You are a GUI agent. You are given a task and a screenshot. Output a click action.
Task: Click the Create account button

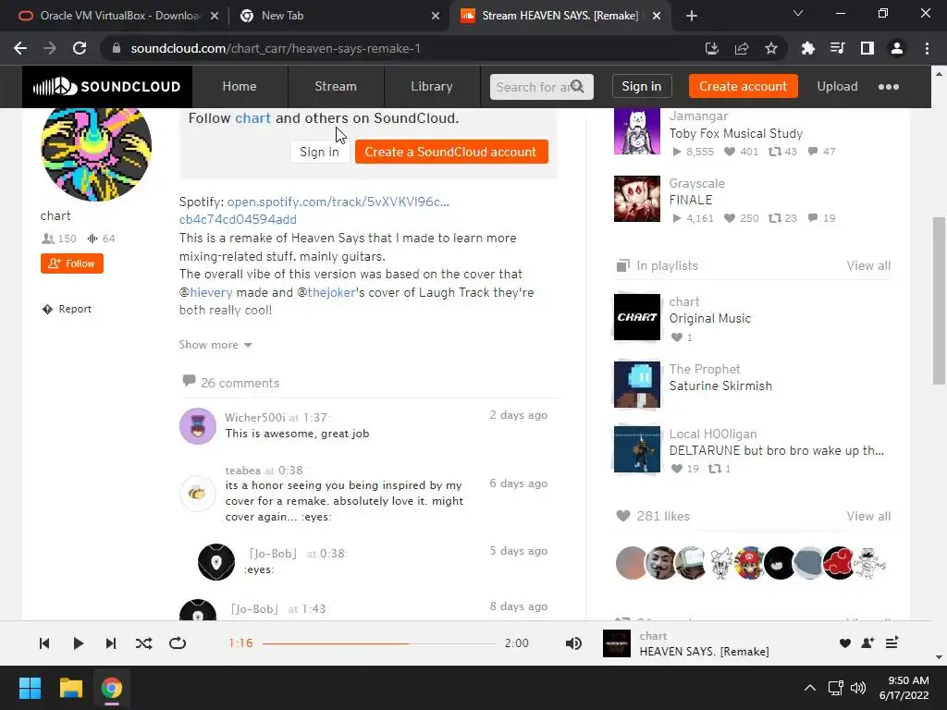coord(743,86)
